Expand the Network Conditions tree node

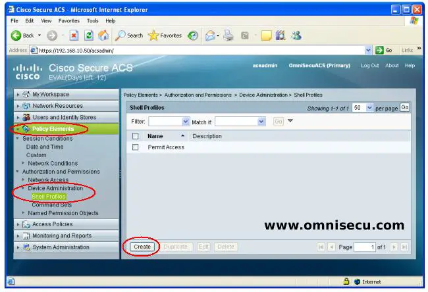23,163
